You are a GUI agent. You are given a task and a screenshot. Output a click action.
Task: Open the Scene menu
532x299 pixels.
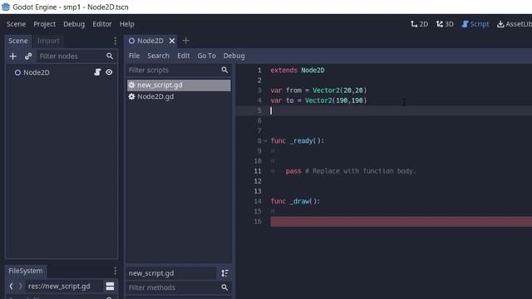click(16, 24)
